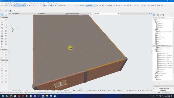Select the Skylight tool
174x98 pixels.
[x=6, y=33]
